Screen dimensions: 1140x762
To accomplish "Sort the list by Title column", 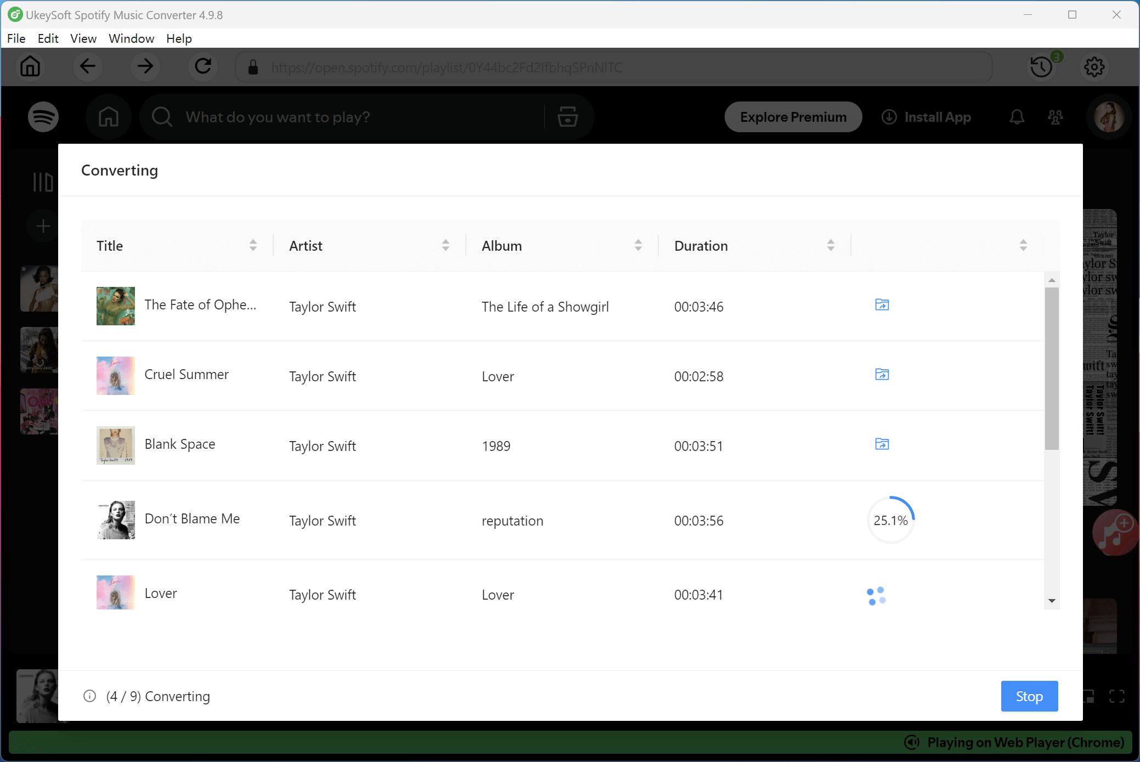I will click(253, 245).
